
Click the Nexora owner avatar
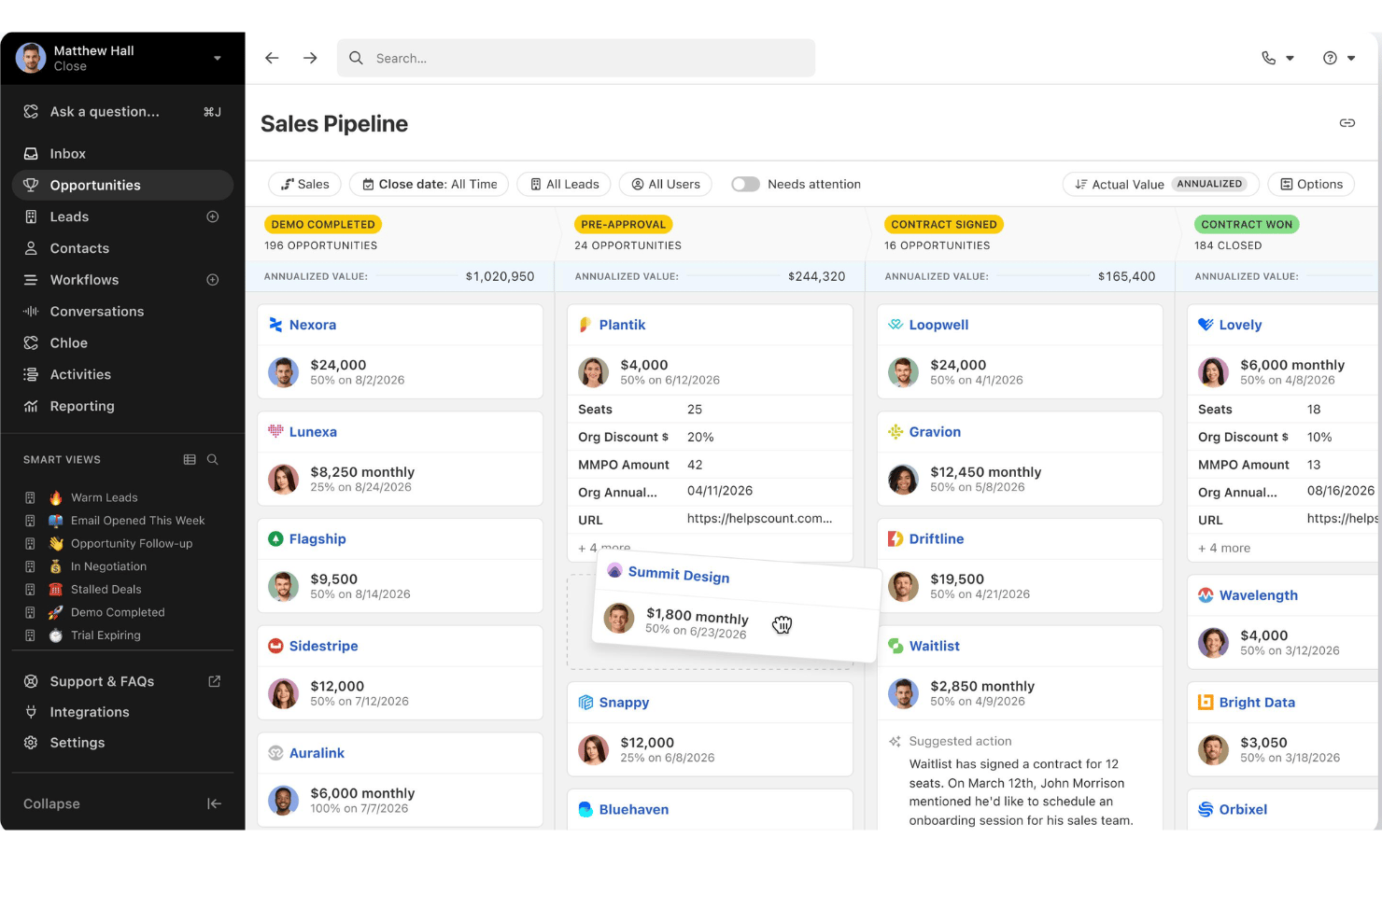point(283,372)
